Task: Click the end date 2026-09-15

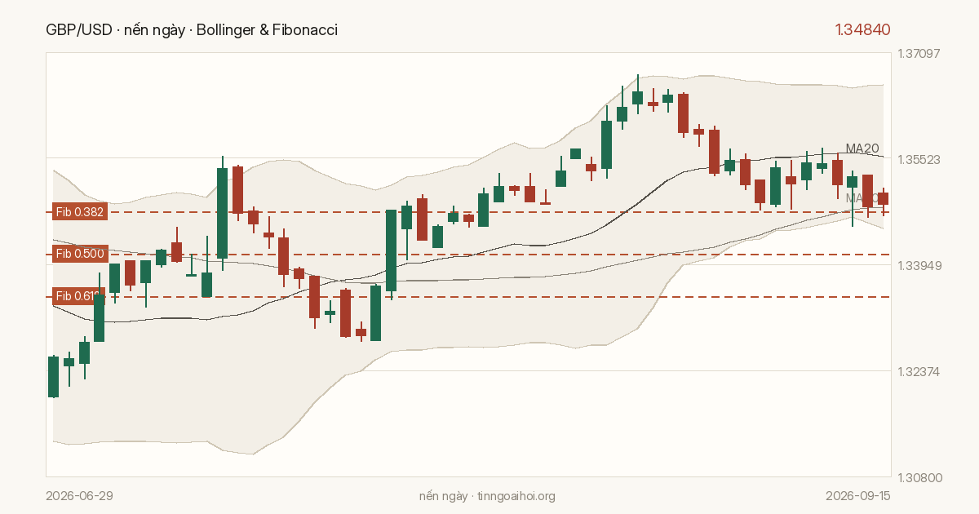Action: (857, 496)
